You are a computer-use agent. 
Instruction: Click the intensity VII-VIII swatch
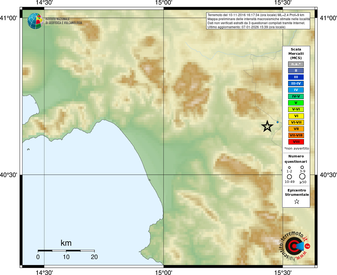point(296,135)
